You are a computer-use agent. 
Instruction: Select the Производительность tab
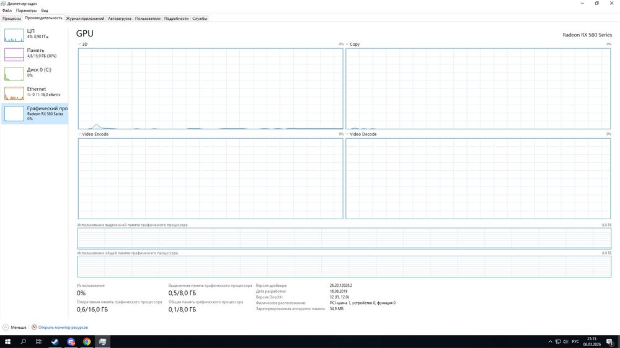click(x=43, y=18)
